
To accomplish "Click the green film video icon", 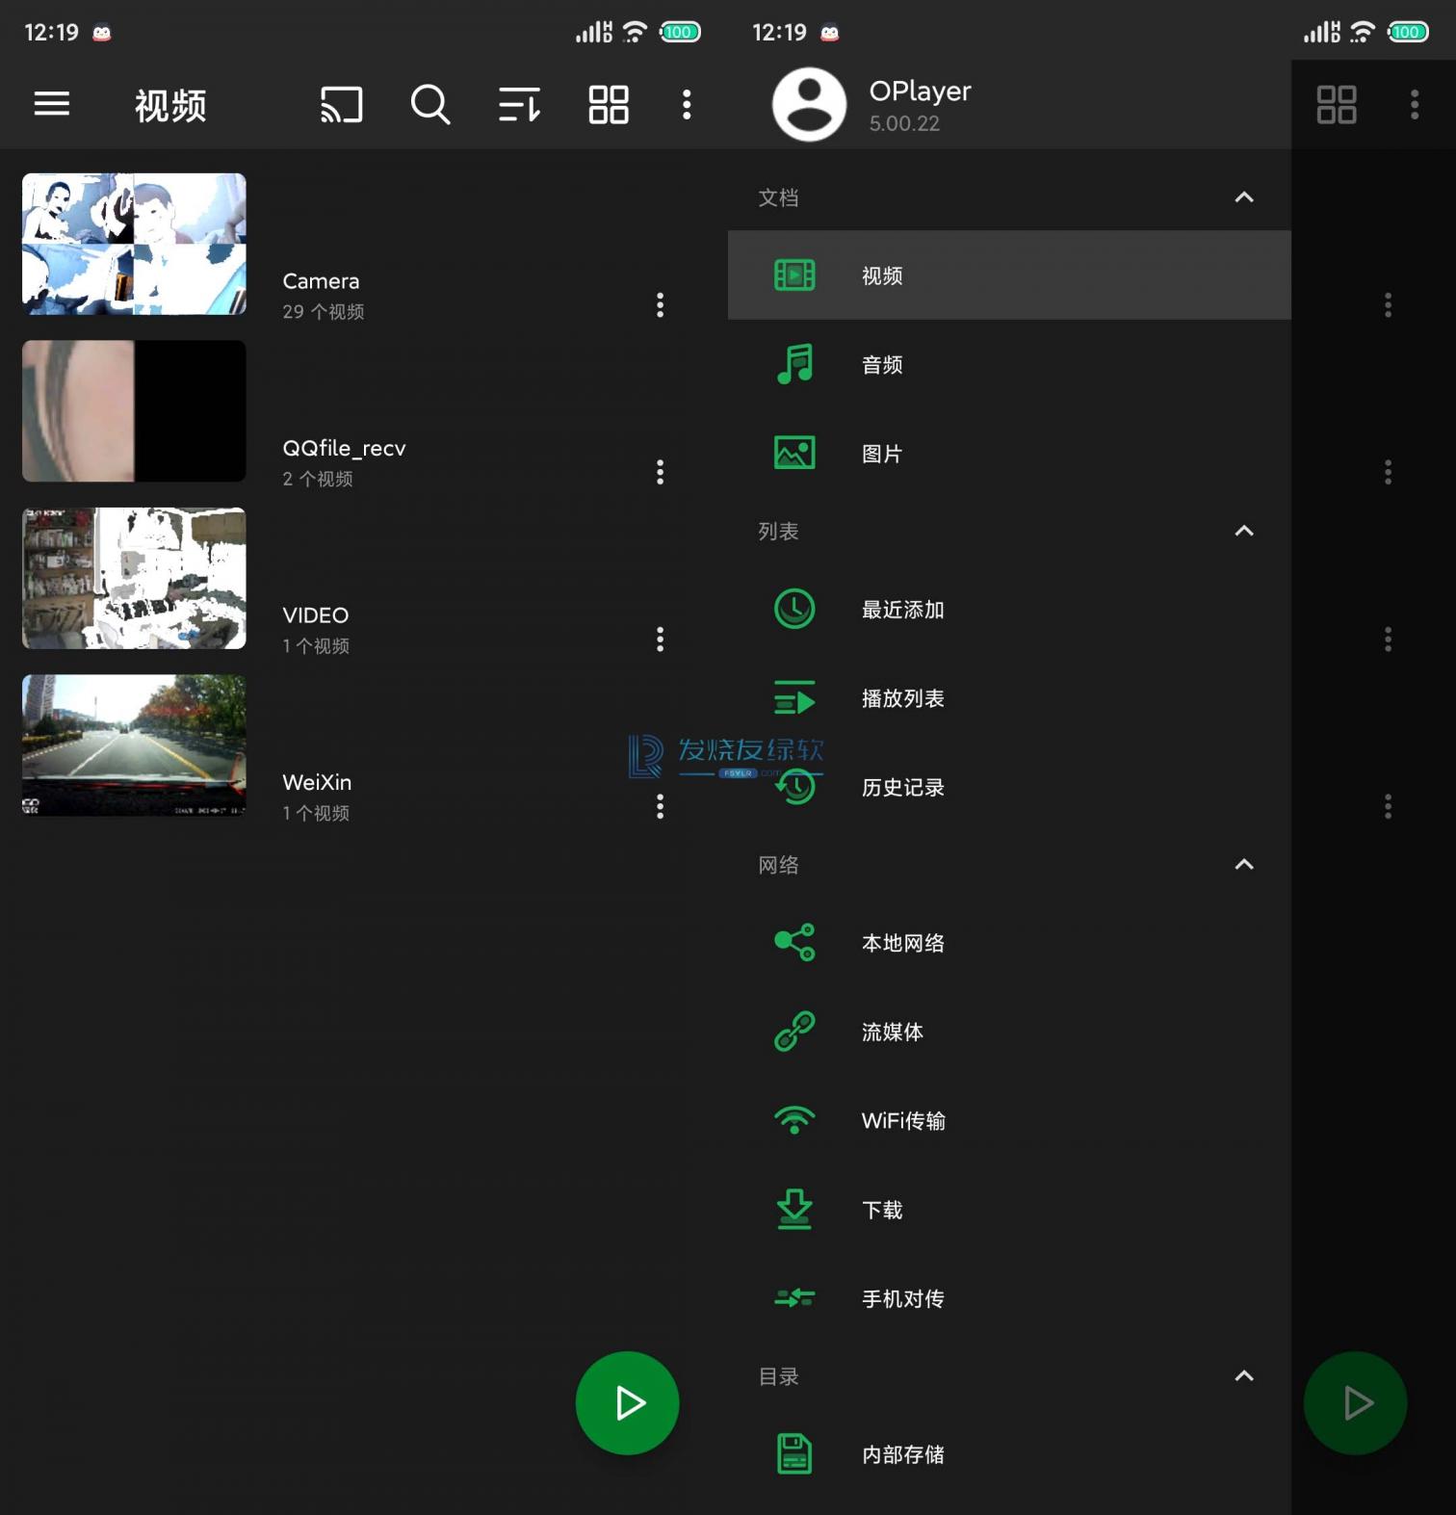I will click(794, 275).
